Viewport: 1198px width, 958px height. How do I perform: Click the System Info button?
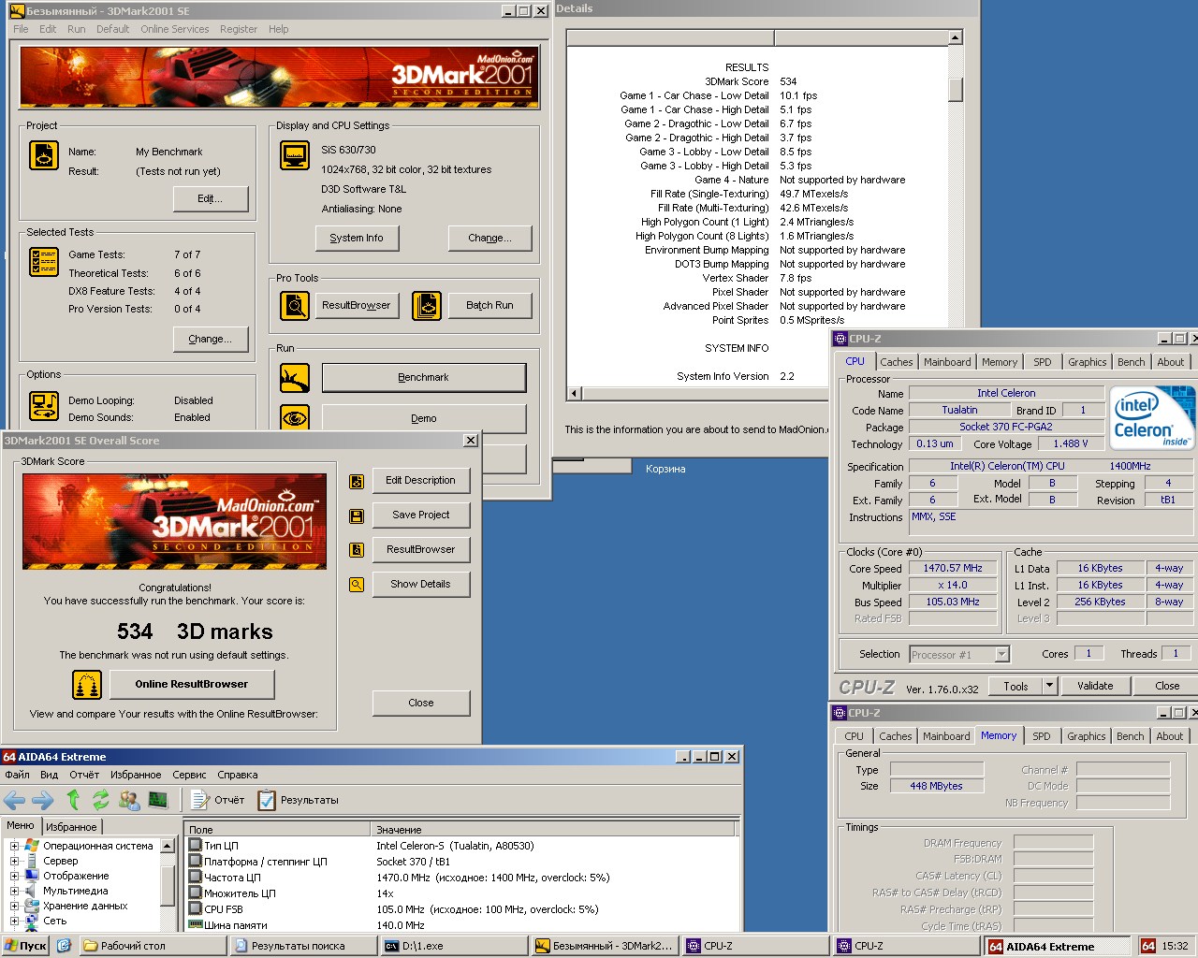point(357,238)
